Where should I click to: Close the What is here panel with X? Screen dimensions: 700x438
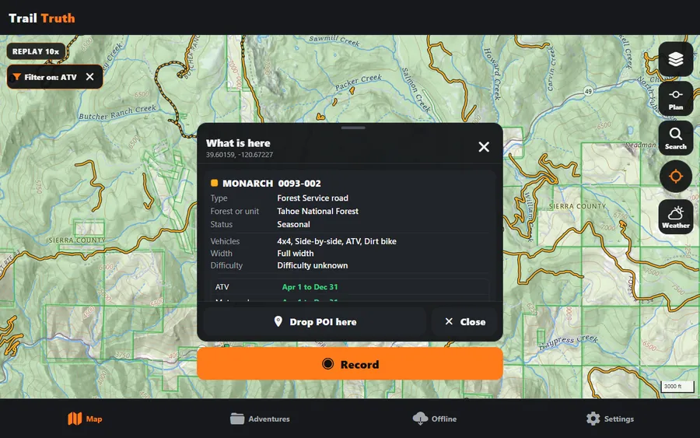coord(484,147)
